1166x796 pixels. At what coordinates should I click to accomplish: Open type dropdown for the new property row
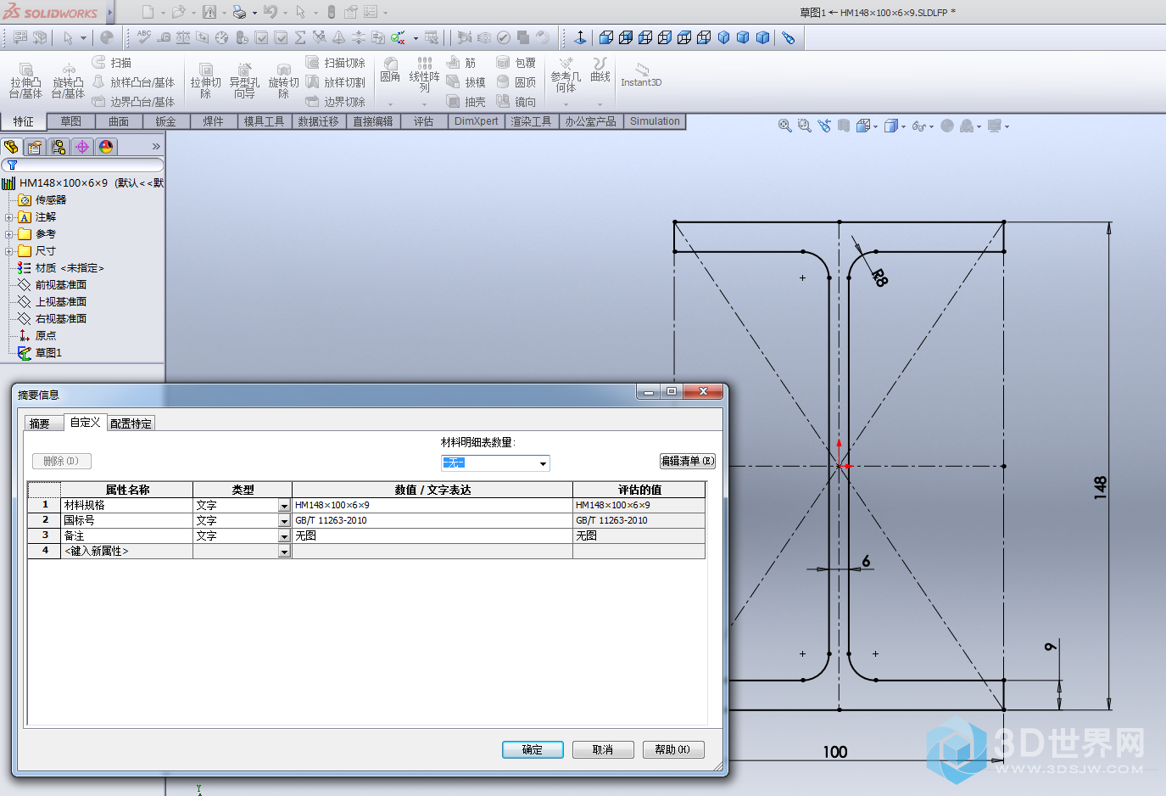click(284, 551)
